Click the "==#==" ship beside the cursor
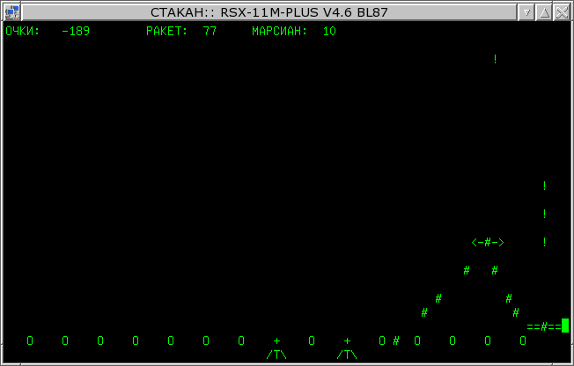 click(x=544, y=326)
